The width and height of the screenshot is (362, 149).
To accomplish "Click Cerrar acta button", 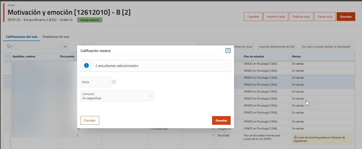I will 325,17.
